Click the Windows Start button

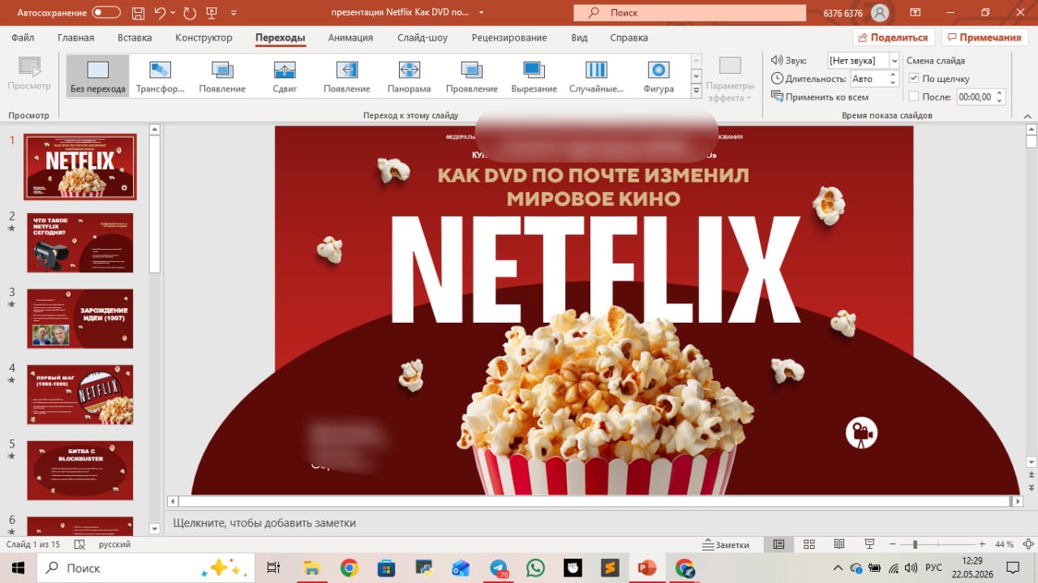(18, 568)
